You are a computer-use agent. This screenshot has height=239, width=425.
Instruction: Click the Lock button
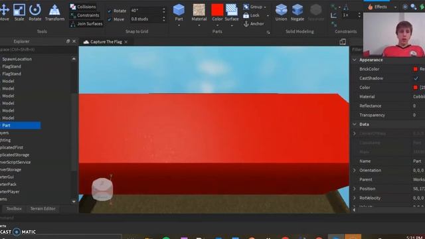[x=251, y=15]
